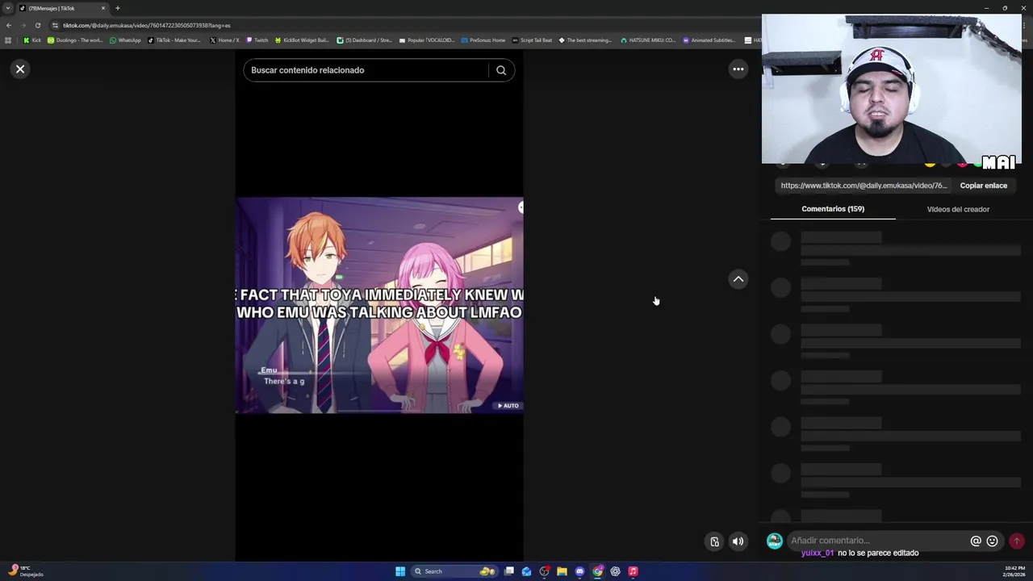Mute the video with the speaker icon
This screenshot has height=581, width=1033.
(x=738, y=541)
